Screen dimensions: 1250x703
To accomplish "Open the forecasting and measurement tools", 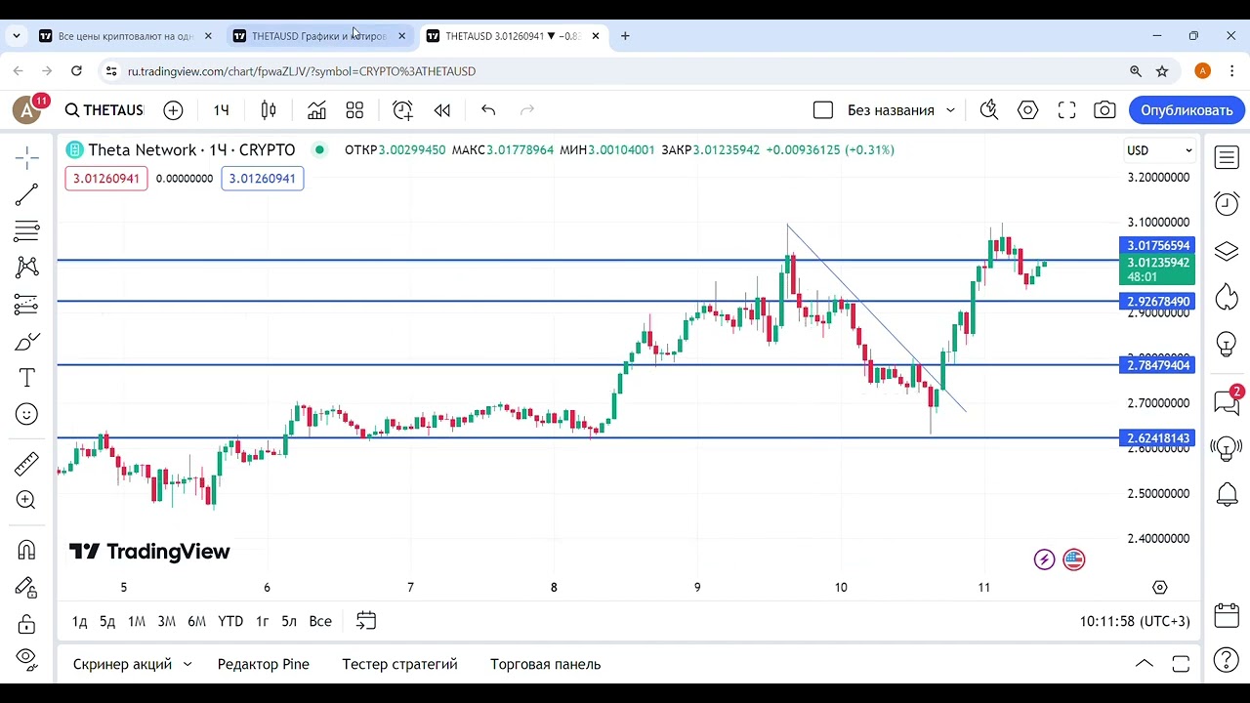I will 26,305.
